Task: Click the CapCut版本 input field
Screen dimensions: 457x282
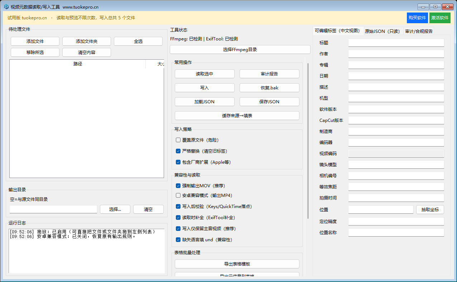Action: coord(396,120)
